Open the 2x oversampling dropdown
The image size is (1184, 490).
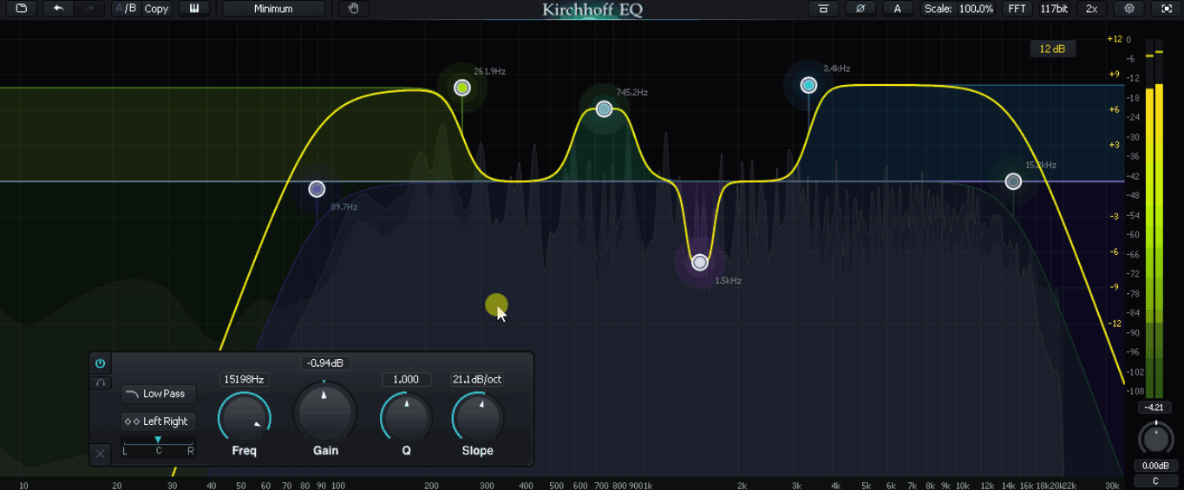point(1091,9)
